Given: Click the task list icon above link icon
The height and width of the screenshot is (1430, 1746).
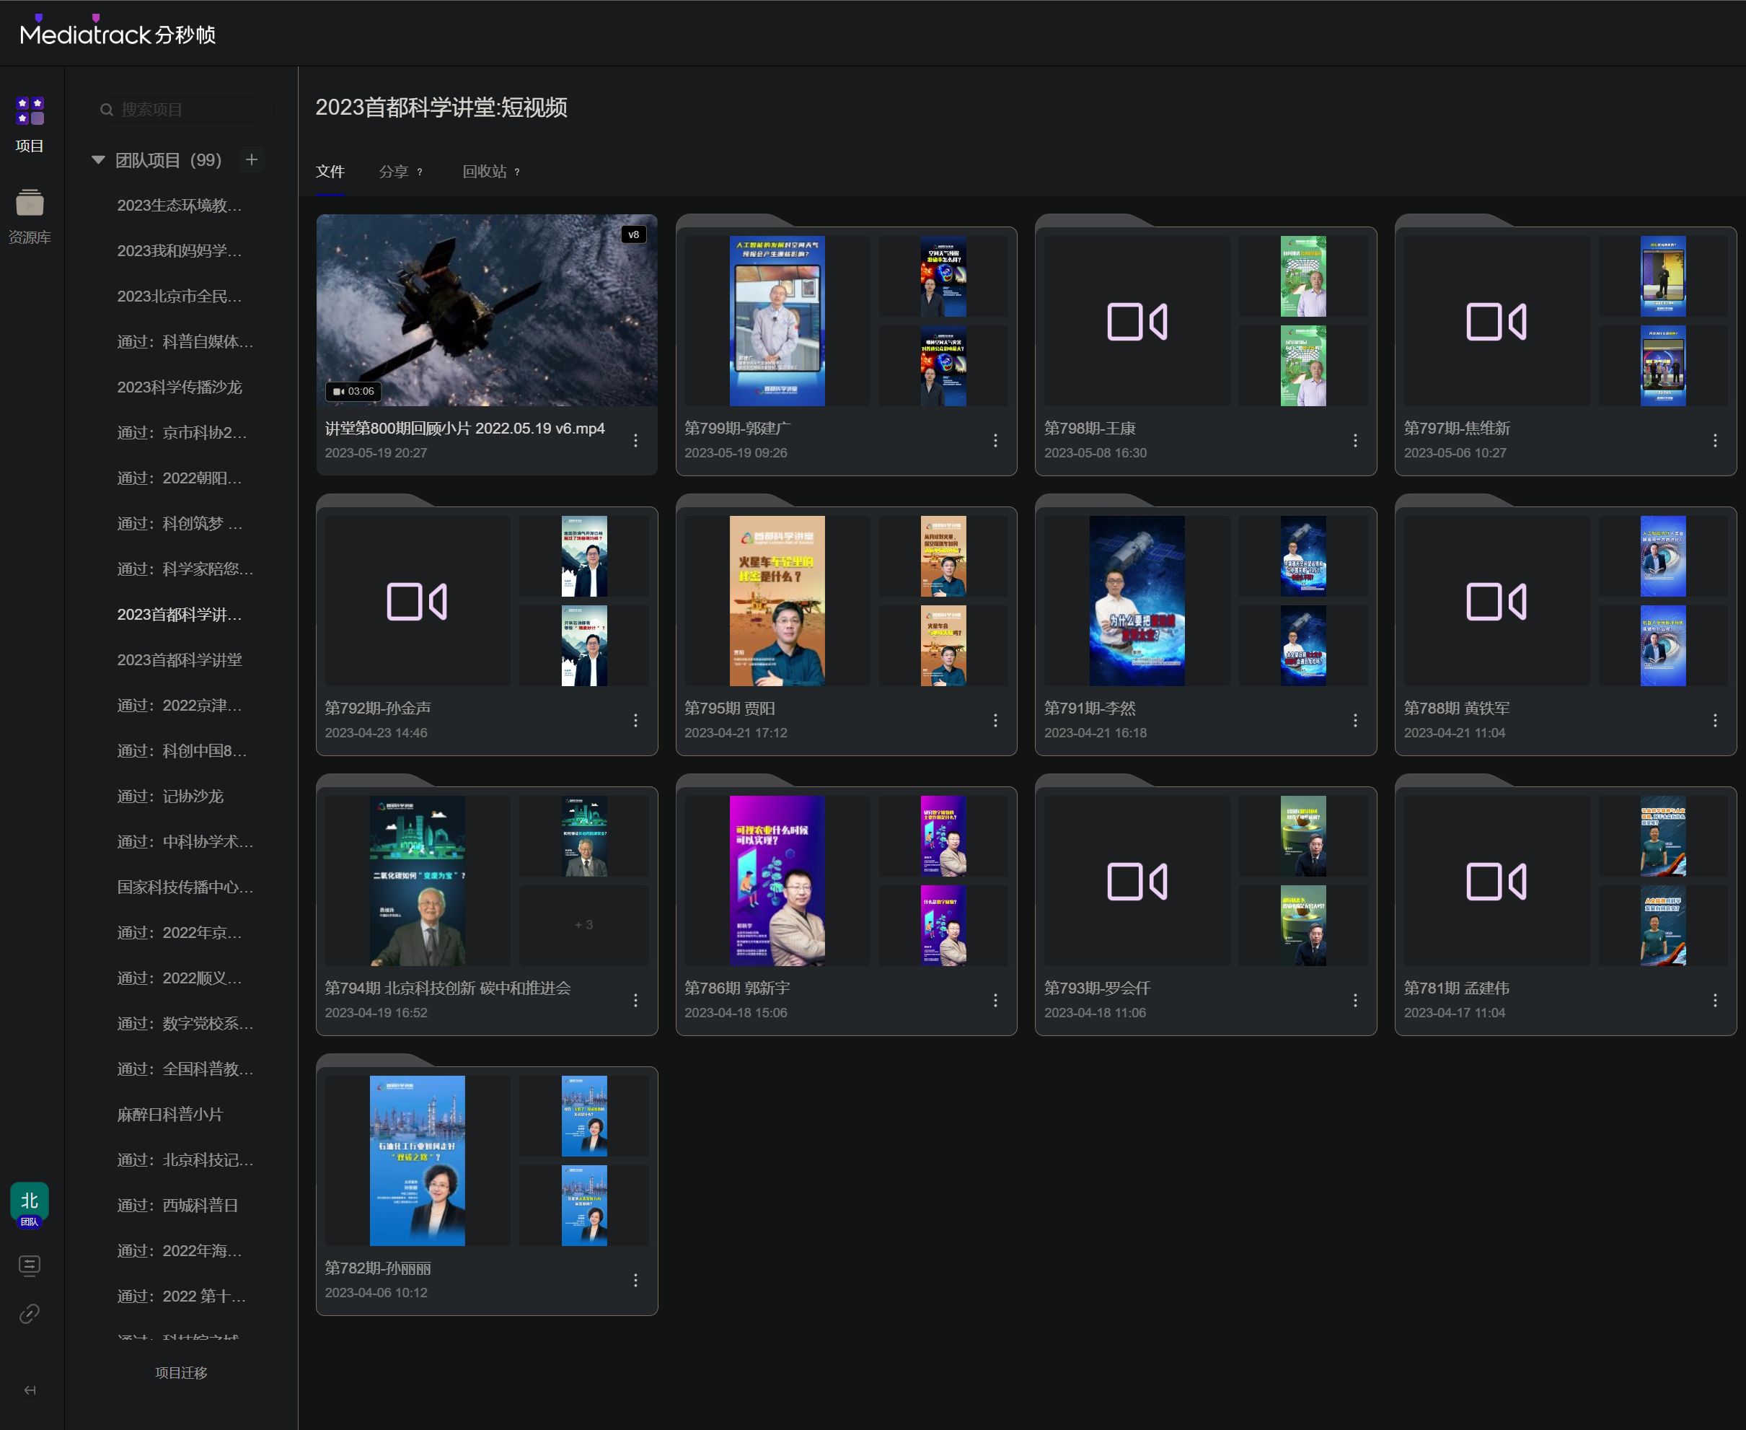Looking at the screenshot, I should click(x=30, y=1265).
